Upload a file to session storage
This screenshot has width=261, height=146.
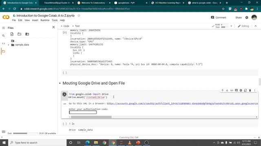coord(12,34)
